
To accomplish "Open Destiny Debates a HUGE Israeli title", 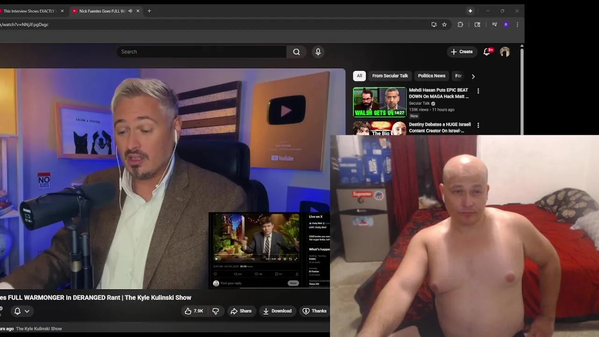I will pyautogui.click(x=440, y=128).
